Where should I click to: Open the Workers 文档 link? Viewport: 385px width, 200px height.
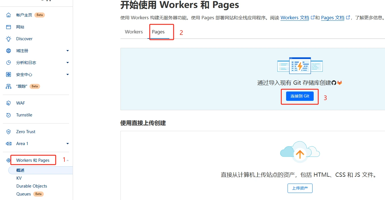[x=295, y=18]
